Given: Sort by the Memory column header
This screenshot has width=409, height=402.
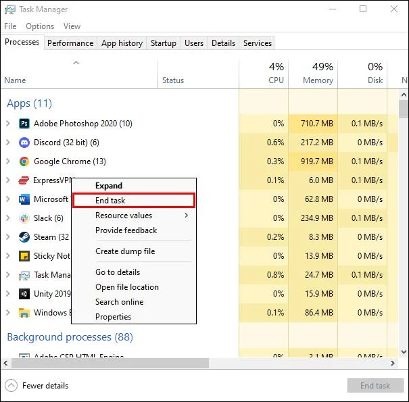Looking at the screenshot, I should [x=313, y=74].
